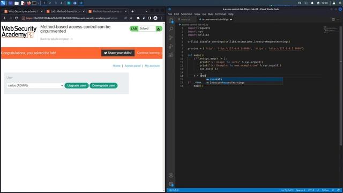The image size is (343, 193).
Task: Expand the browser tab search chevron
Action: 146,11
